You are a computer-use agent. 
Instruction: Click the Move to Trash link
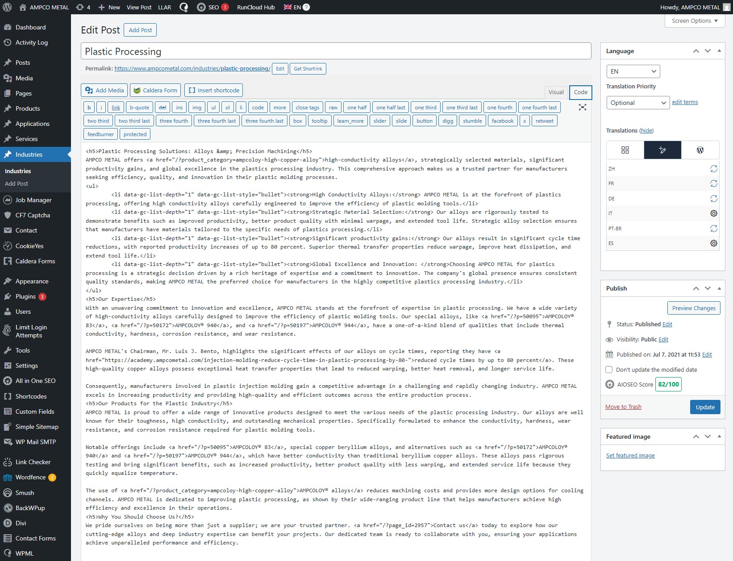point(623,407)
